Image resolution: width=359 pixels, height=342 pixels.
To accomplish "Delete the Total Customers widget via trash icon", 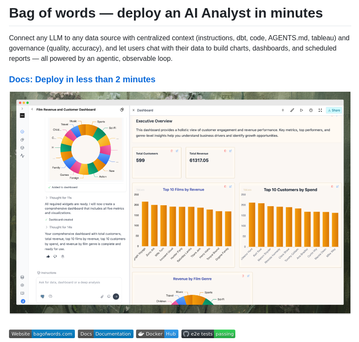I will pyautogui.click(x=172, y=151).
